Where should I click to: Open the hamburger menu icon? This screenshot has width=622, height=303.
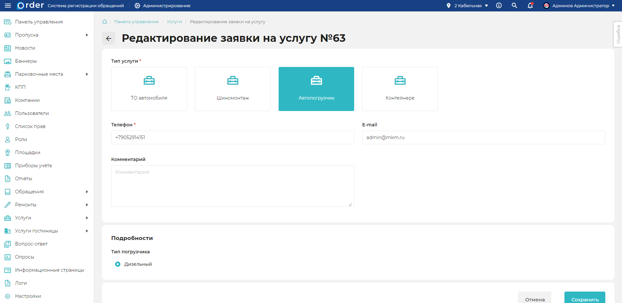(x=8, y=5)
